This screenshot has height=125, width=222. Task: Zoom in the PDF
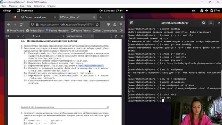point(63,36)
